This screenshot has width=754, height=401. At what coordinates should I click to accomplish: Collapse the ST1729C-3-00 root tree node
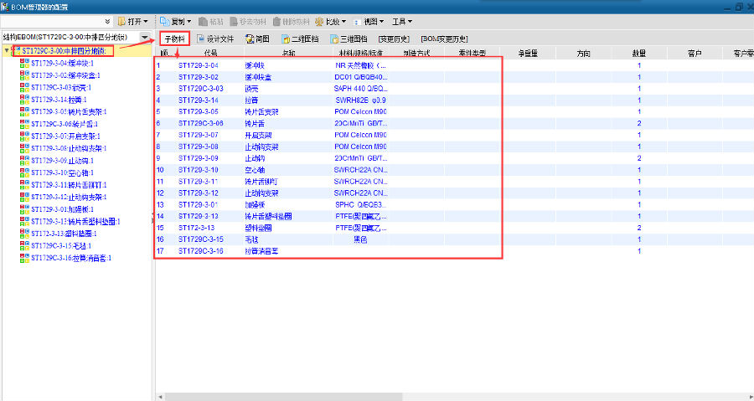point(6,50)
